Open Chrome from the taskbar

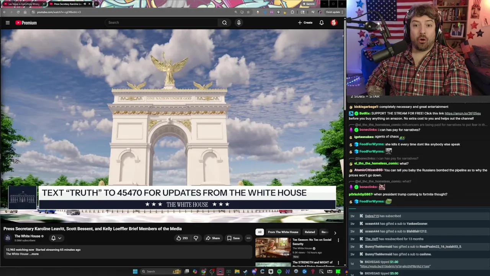click(x=203, y=271)
